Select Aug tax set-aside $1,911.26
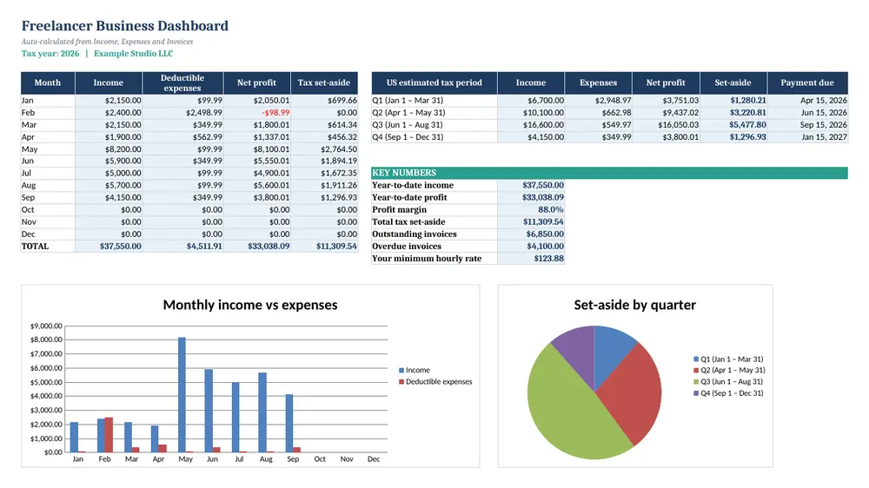The image size is (869, 488). [x=324, y=185]
